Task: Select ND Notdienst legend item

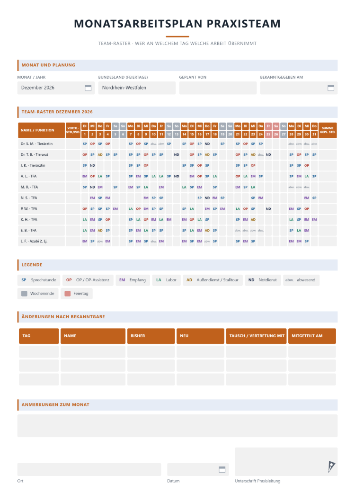Action: [x=263, y=280]
